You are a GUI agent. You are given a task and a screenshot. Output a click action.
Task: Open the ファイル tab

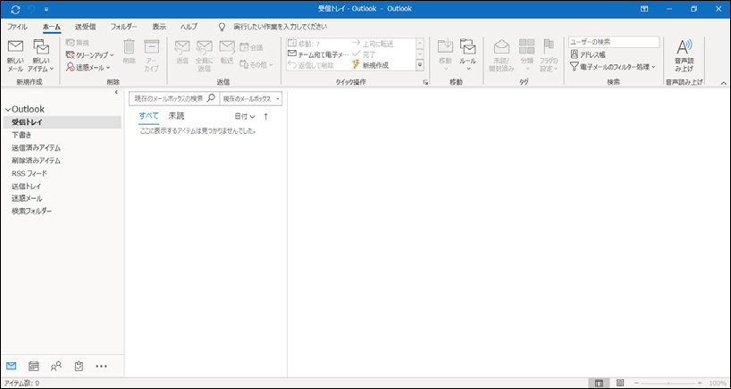17,27
